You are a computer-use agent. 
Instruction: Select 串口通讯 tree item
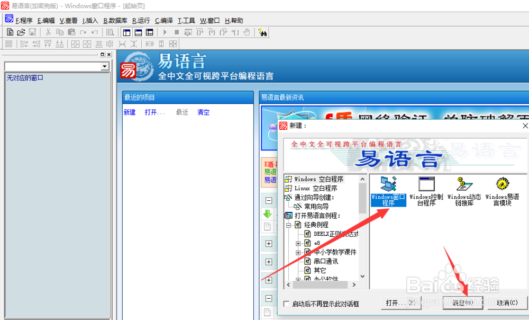tap(325, 261)
